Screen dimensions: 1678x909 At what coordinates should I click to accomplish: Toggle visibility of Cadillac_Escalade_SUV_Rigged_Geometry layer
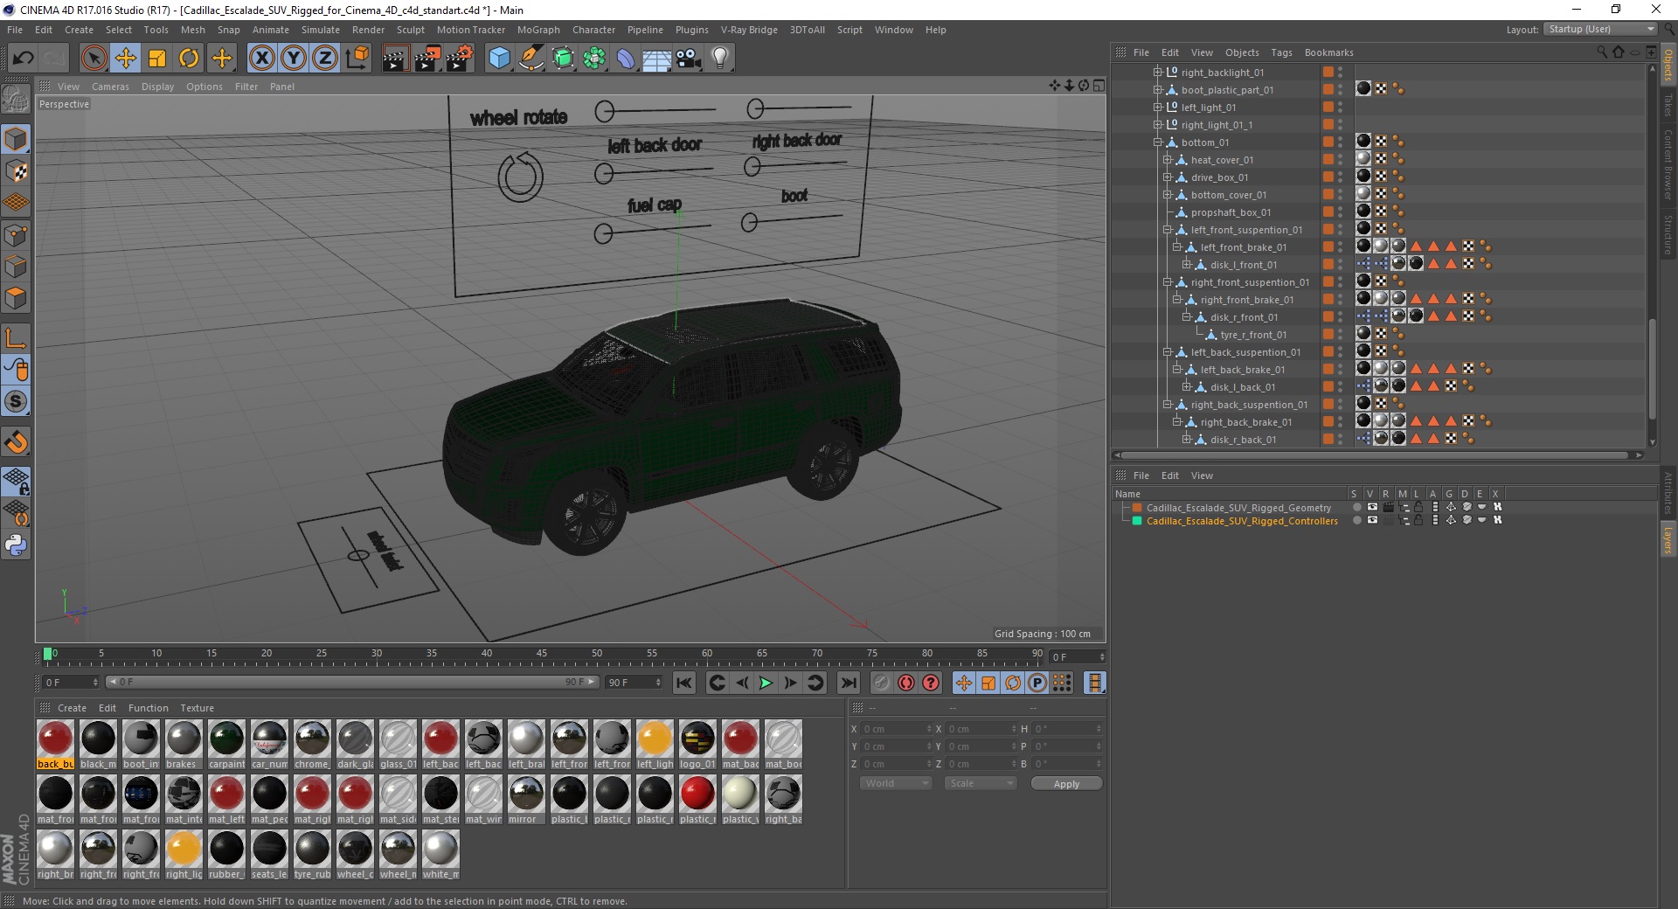1372,507
